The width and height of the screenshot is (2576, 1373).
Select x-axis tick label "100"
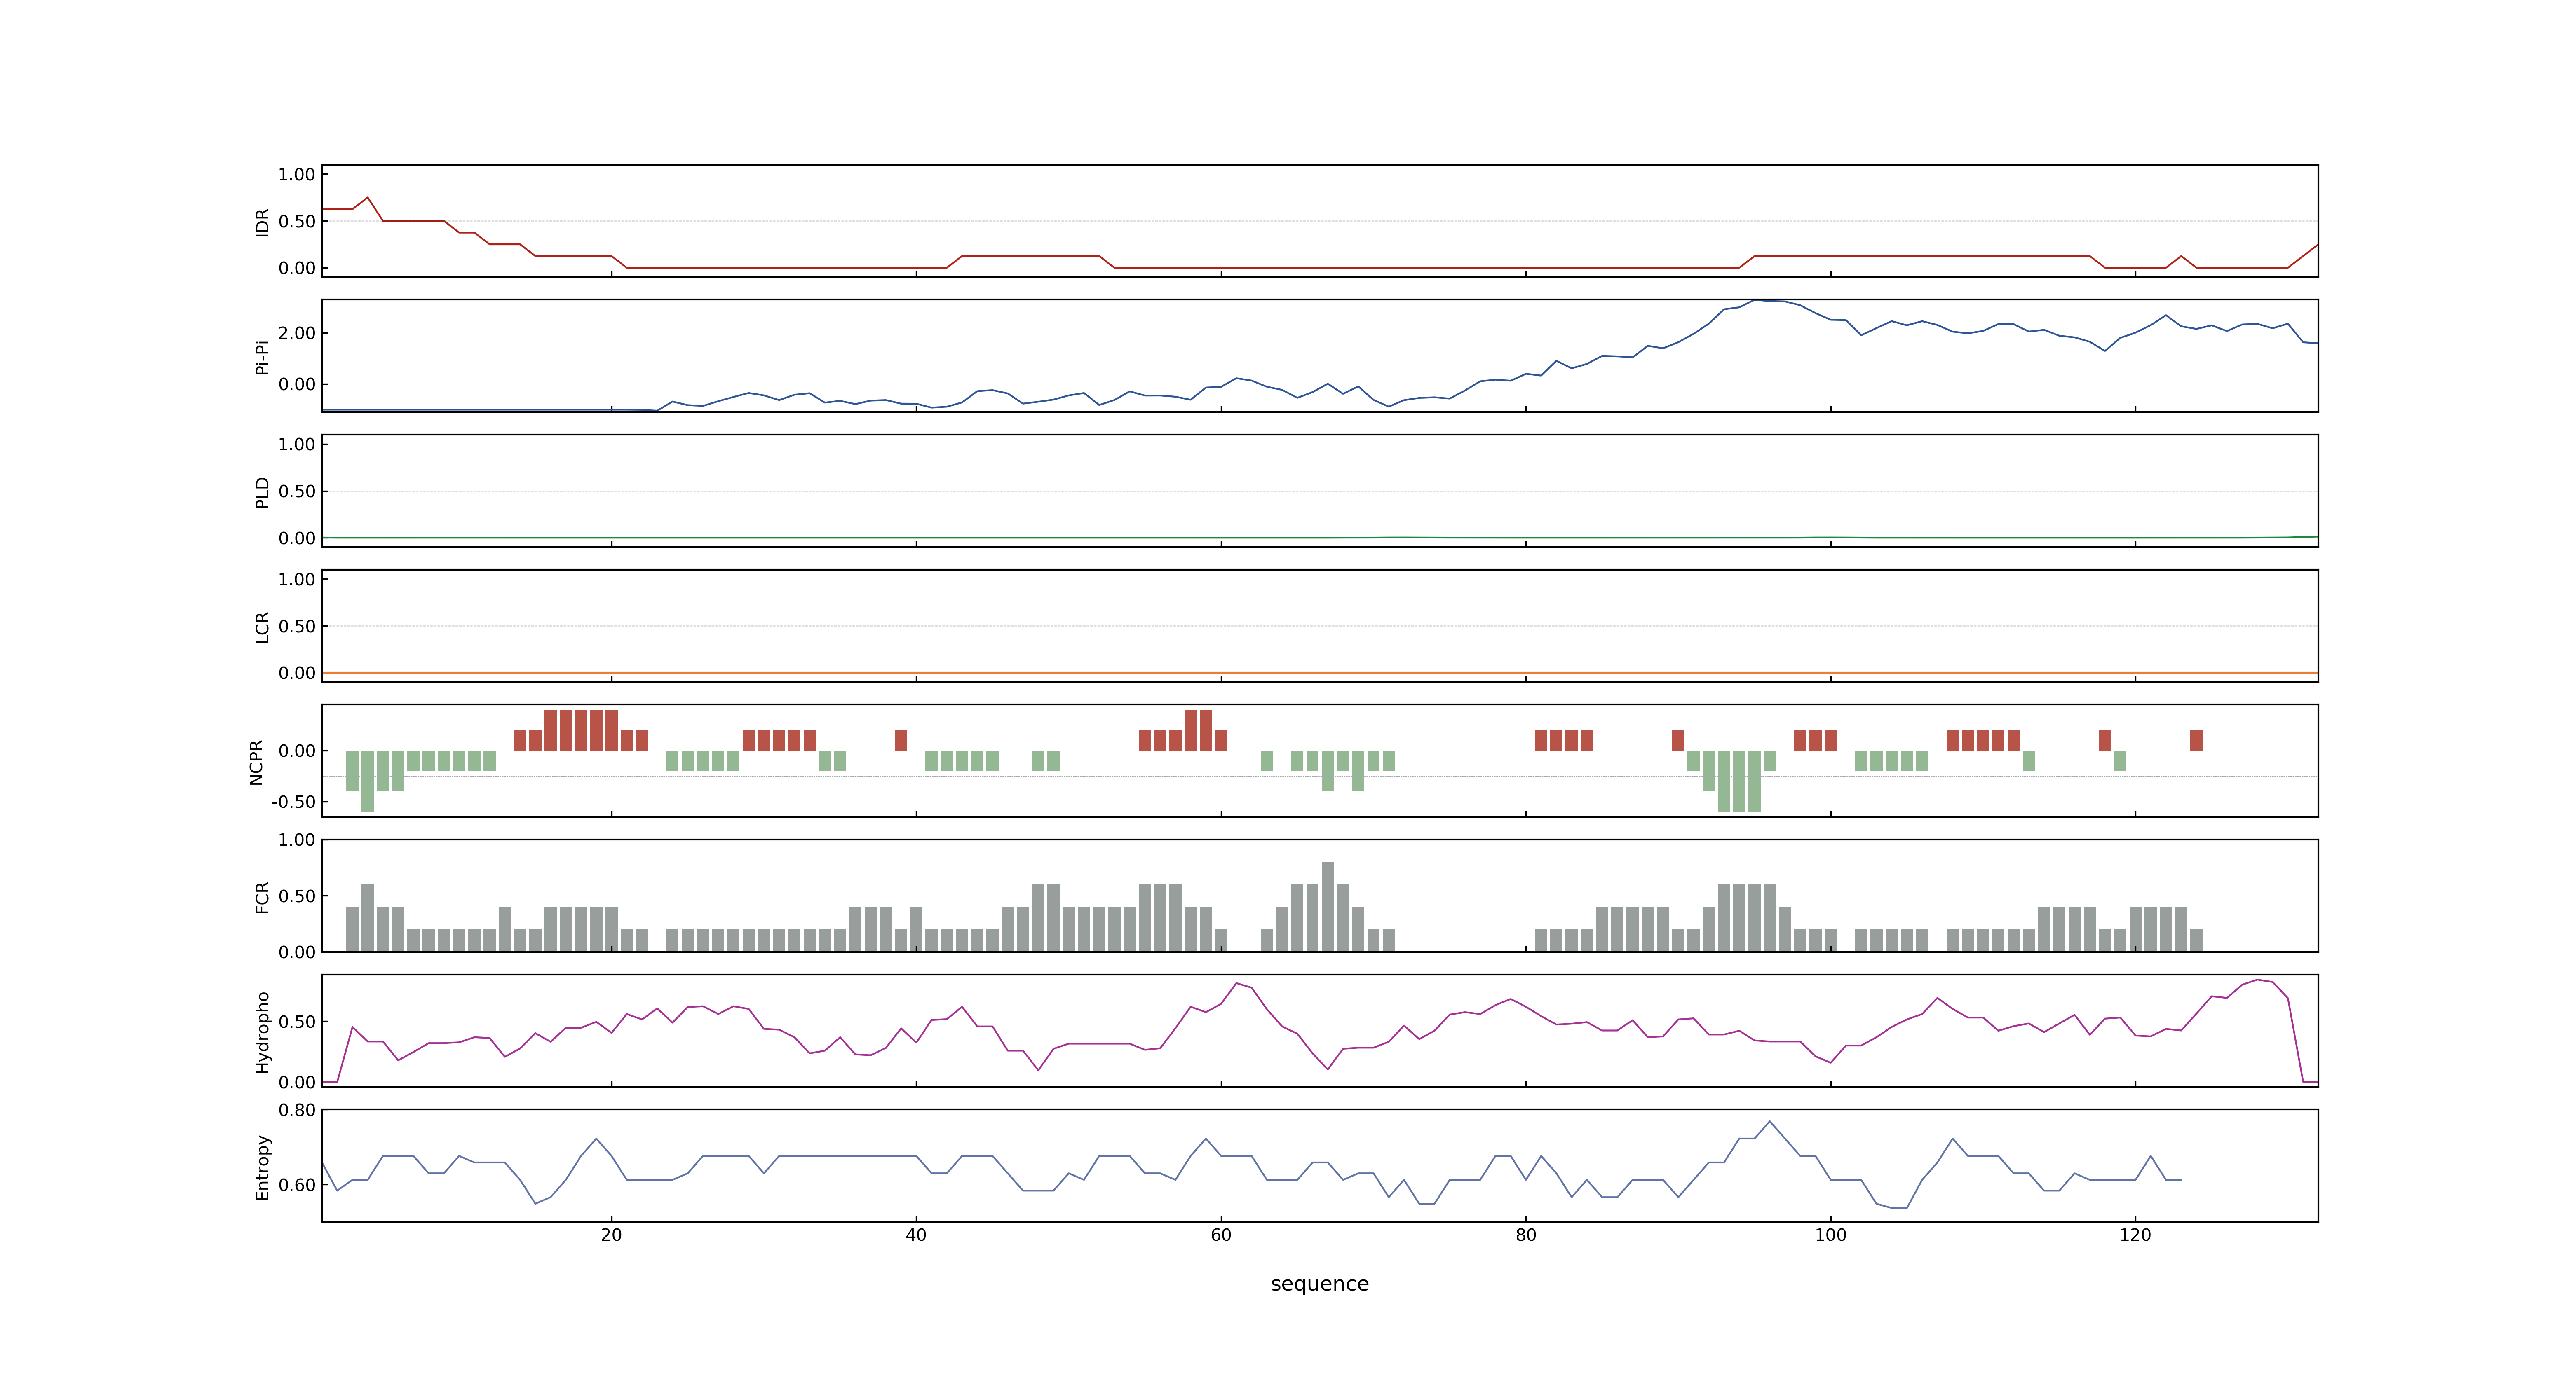click(1830, 1234)
